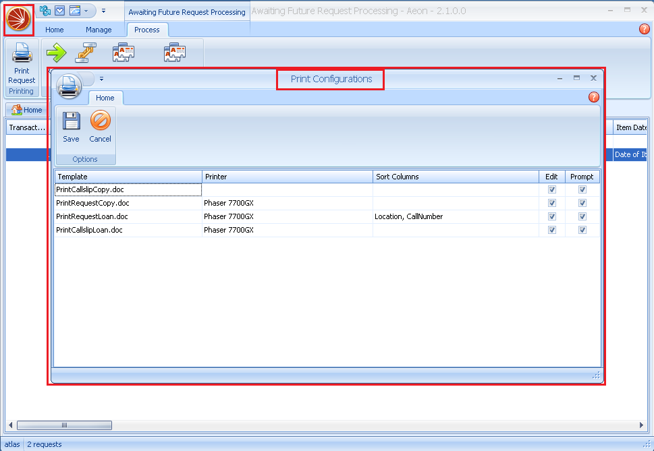This screenshot has width=654, height=451.
Task: Open the Aeon application menu logo
Action: (x=18, y=19)
